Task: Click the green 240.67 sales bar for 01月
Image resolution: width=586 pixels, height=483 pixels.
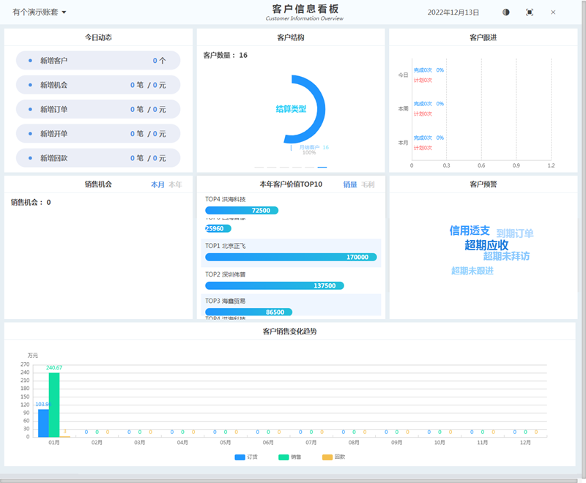Action: coord(54,405)
